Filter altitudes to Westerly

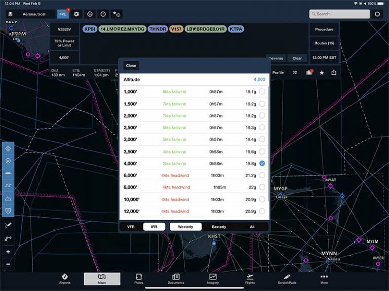click(185, 227)
